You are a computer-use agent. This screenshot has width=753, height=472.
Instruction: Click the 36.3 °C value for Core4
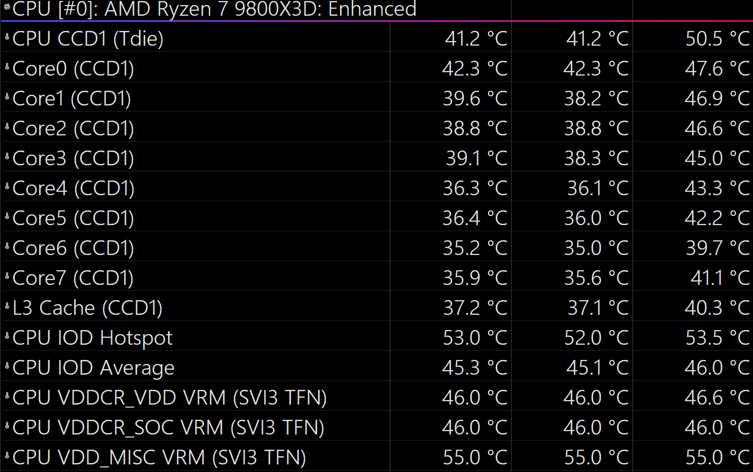[x=475, y=189]
